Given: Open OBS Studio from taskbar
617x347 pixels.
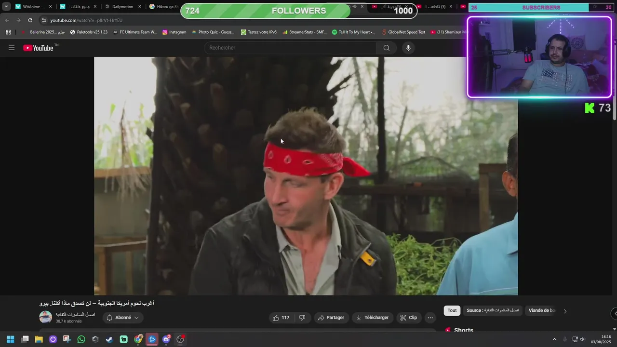Looking at the screenshot, I should click(180, 339).
